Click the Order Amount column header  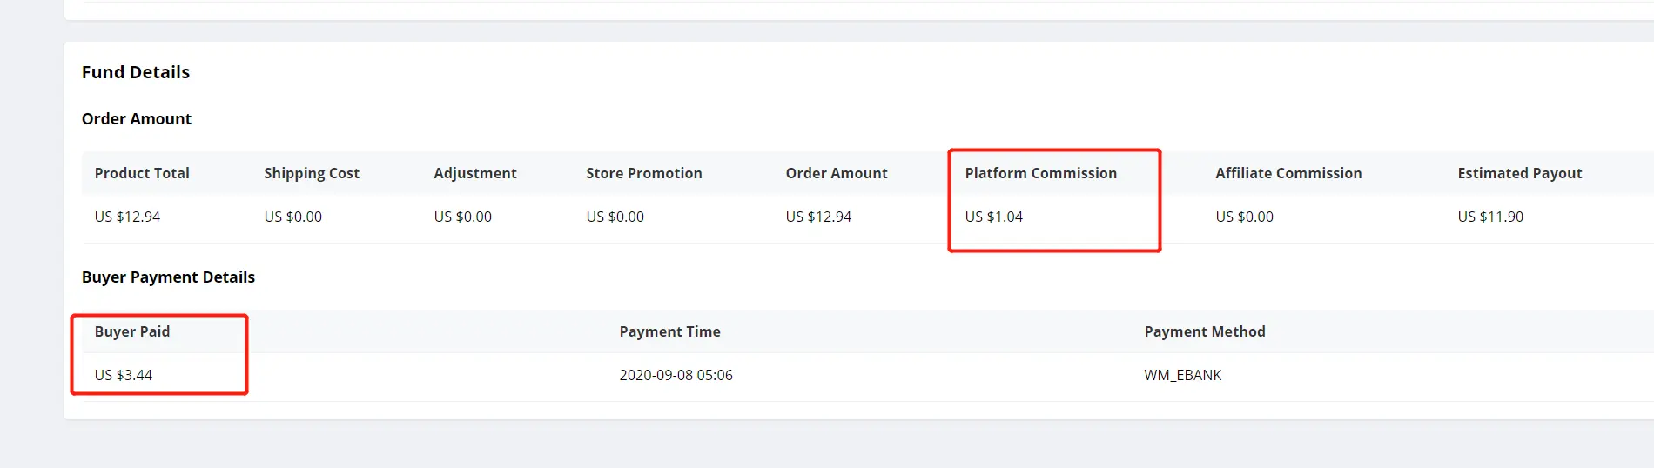[x=837, y=173]
